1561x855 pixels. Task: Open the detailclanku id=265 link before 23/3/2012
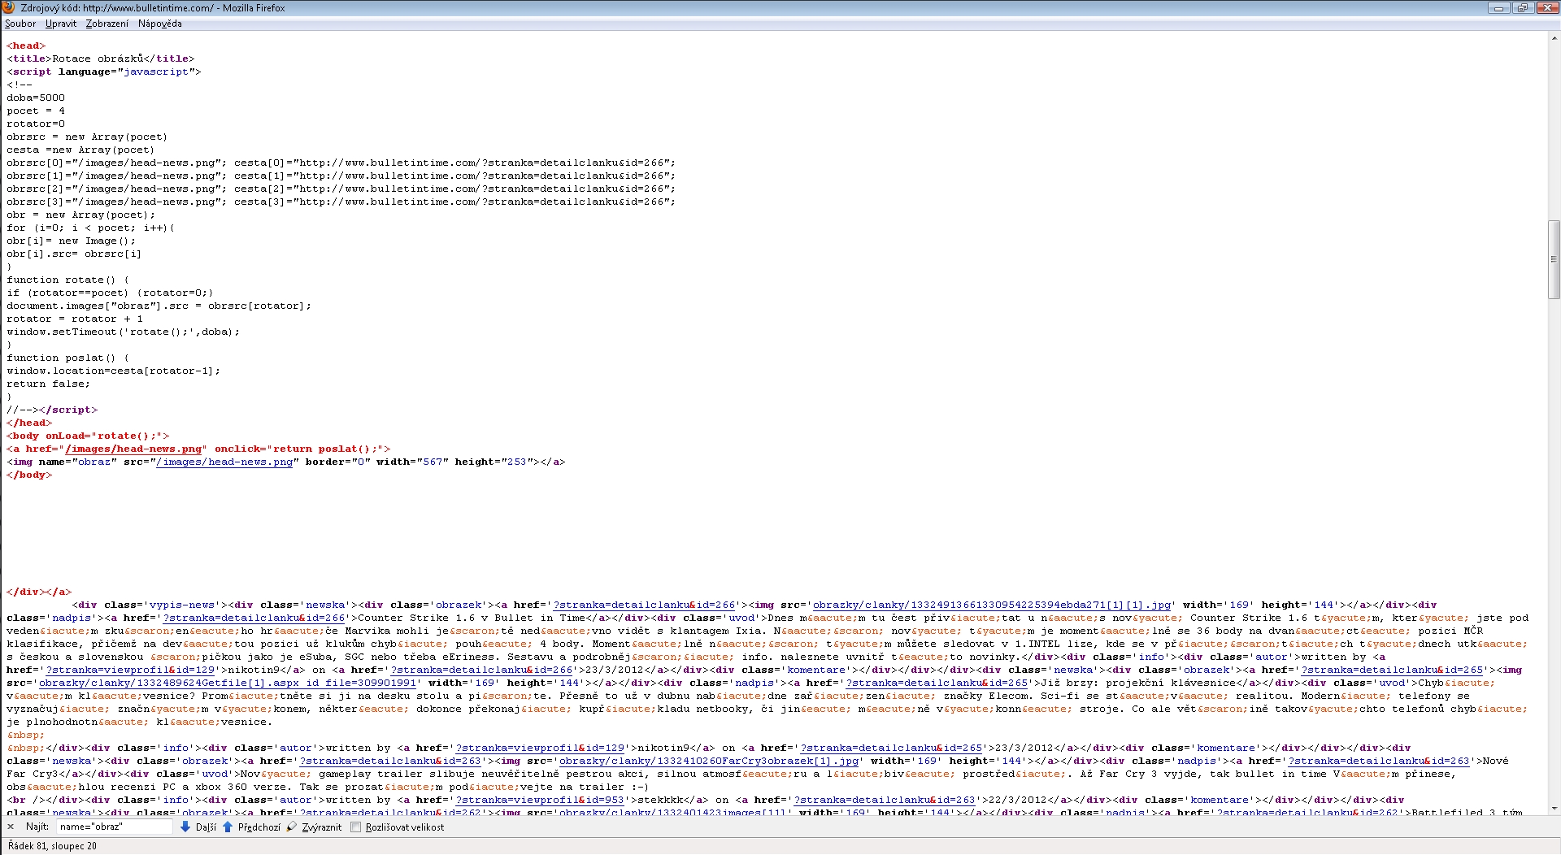[891, 748]
